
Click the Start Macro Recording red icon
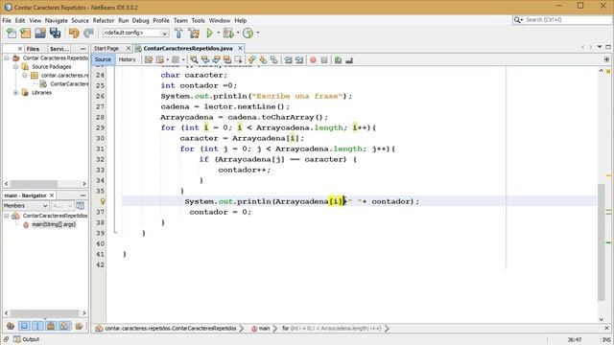314,59
